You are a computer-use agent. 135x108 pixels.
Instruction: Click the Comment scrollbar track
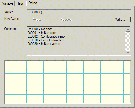click(128, 41)
